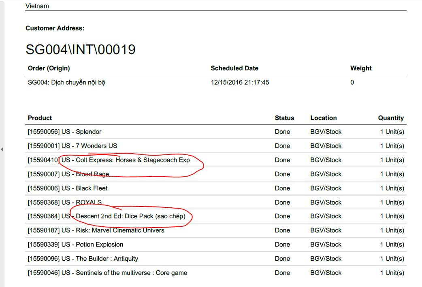The image size is (422, 287).
Task: Click 1 Unit(s) quantity in the Sentinels row
Action: [x=392, y=273]
